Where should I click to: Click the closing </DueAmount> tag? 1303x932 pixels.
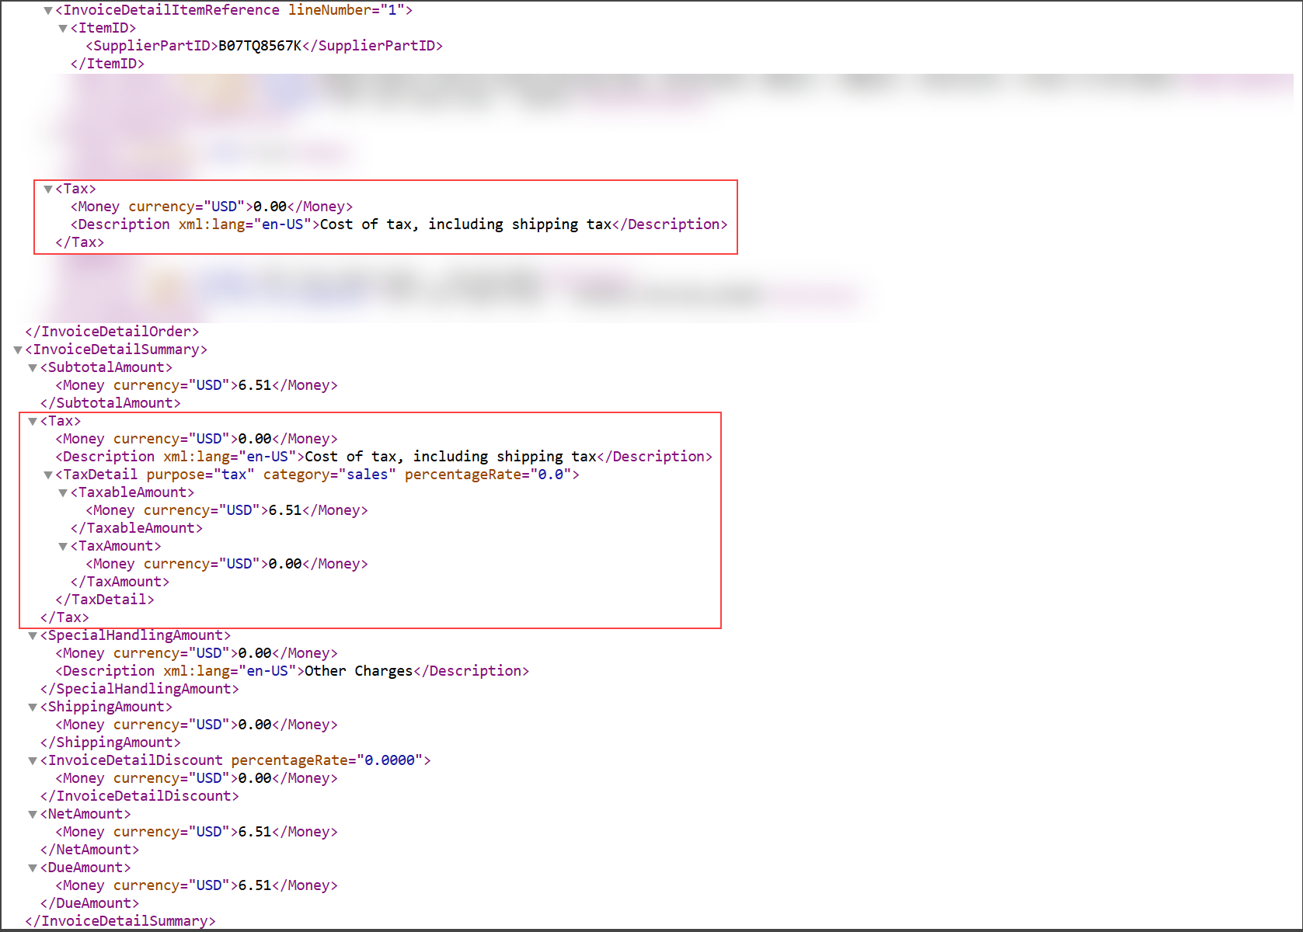click(x=89, y=903)
